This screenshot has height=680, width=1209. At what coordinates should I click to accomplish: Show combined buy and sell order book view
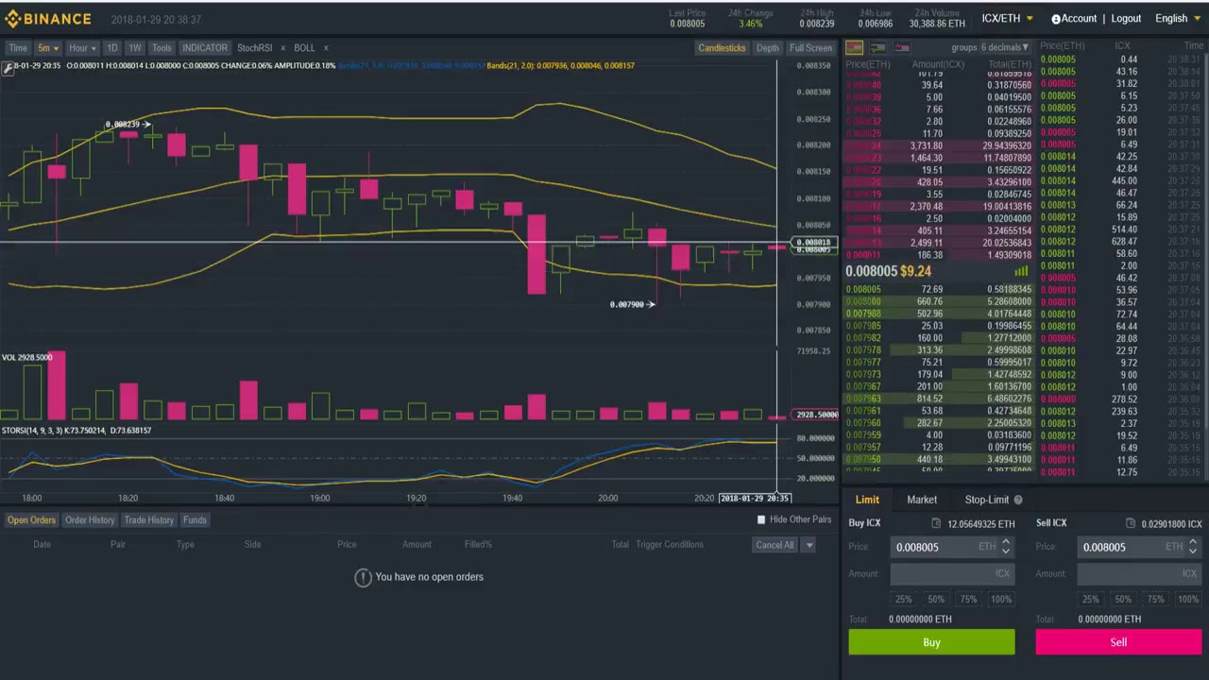(855, 47)
